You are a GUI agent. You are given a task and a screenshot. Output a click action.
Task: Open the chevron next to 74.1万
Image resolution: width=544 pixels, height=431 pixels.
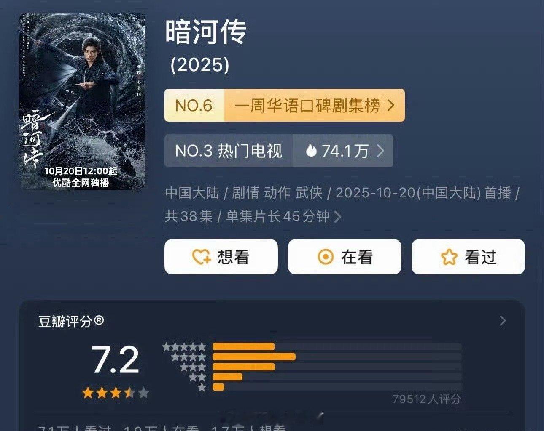(x=380, y=151)
